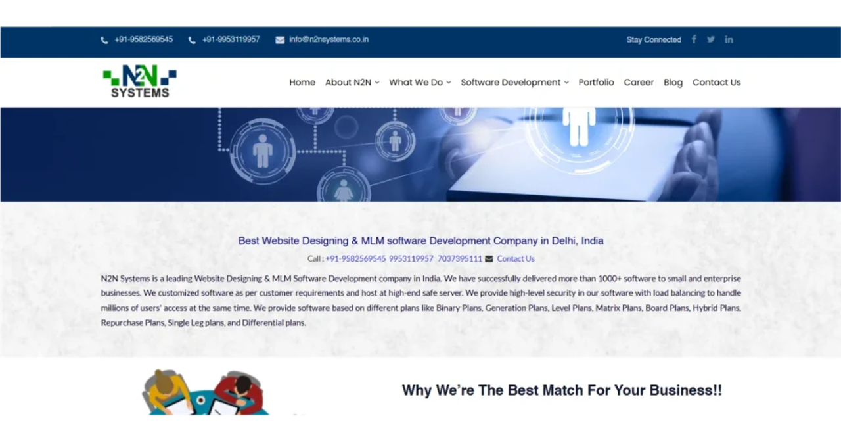Click the N2N Systems logo
The width and height of the screenshot is (841, 441).
pyautogui.click(x=139, y=81)
